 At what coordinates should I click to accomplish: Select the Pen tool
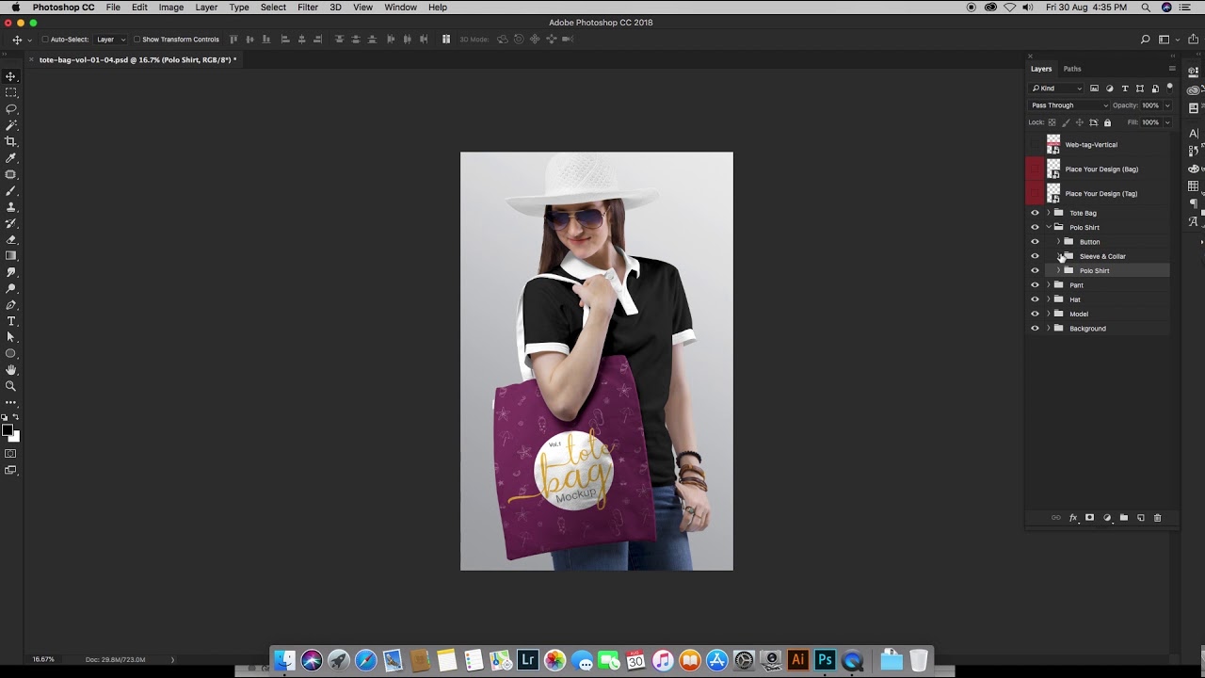[11, 305]
